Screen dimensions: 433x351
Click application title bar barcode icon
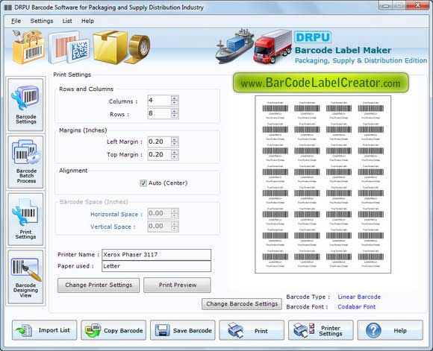(x=8, y=7)
